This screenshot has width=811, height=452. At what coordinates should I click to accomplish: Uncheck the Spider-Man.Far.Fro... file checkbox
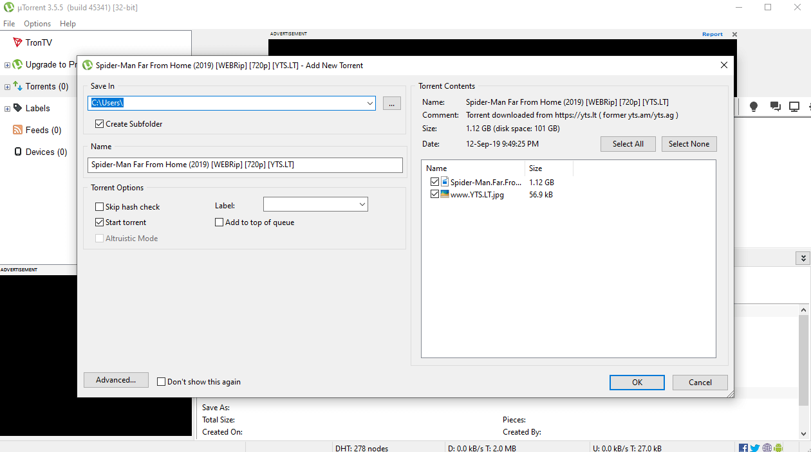(x=434, y=182)
